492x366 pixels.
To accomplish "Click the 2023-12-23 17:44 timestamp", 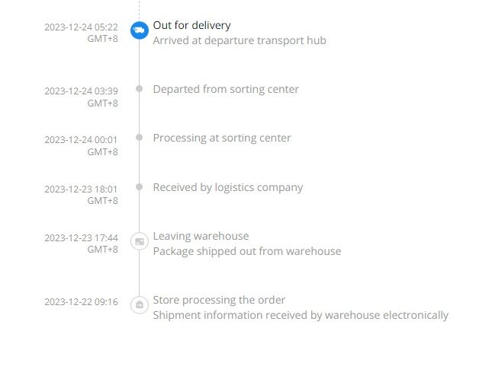I will pos(81,243).
